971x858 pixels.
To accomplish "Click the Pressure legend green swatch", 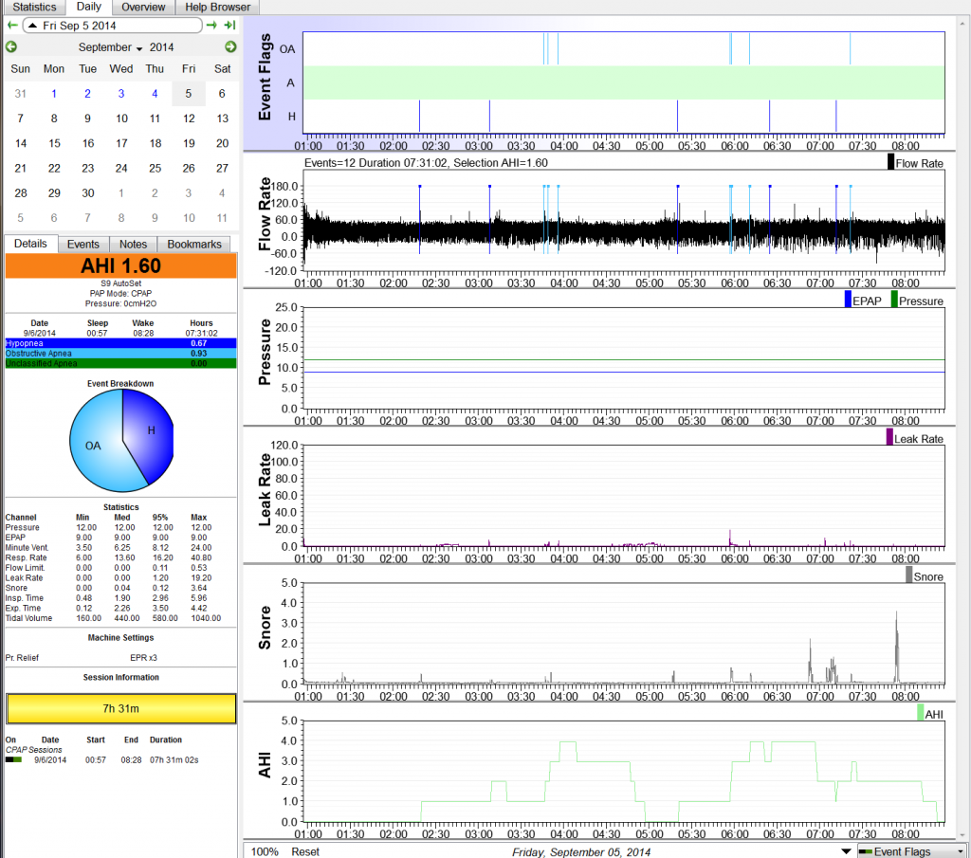I will (x=894, y=300).
